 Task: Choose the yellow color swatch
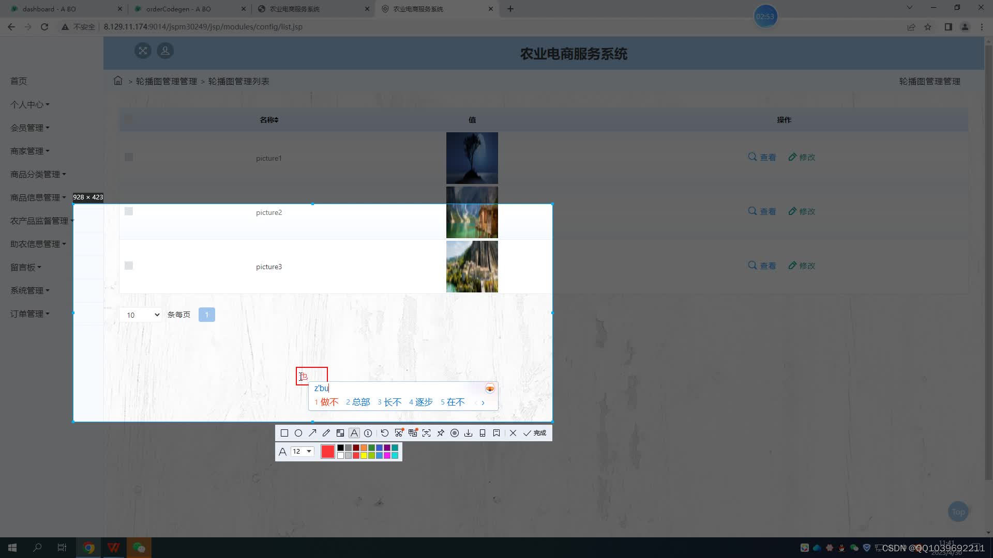pos(364,456)
